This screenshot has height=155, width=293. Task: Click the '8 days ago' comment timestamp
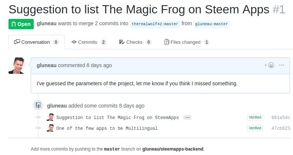(x=99, y=65)
